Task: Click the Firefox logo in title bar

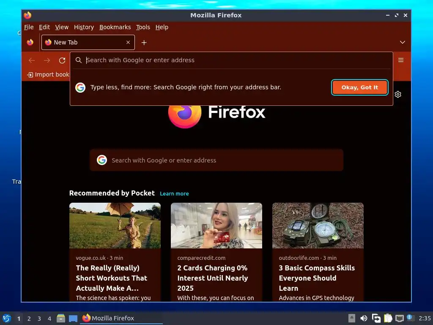Action: click(x=27, y=15)
